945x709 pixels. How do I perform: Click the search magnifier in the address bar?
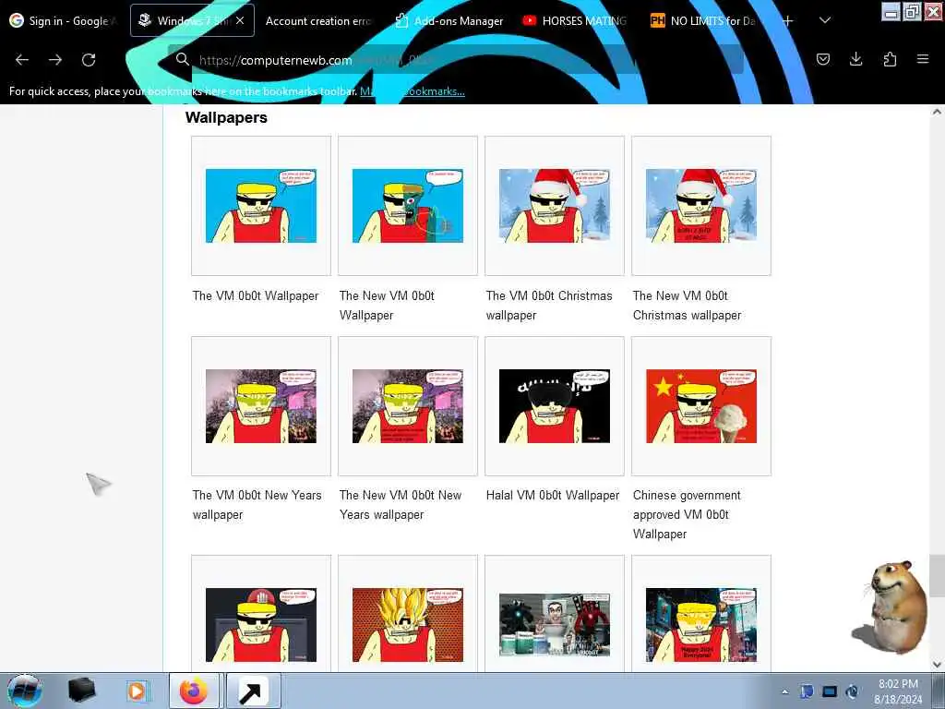point(183,59)
